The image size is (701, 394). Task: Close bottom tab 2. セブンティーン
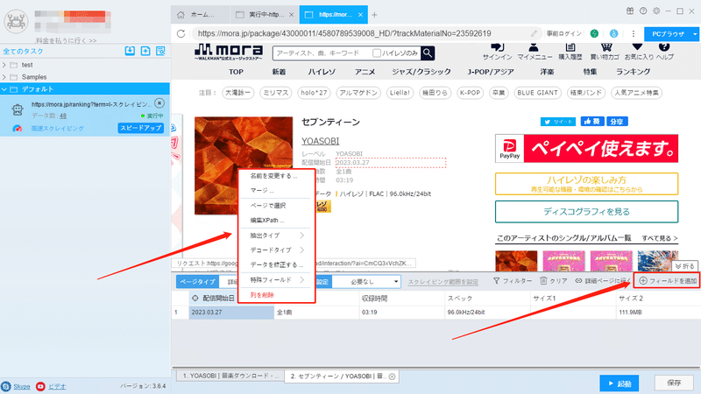pyautogui.click(x=392, y=376)
